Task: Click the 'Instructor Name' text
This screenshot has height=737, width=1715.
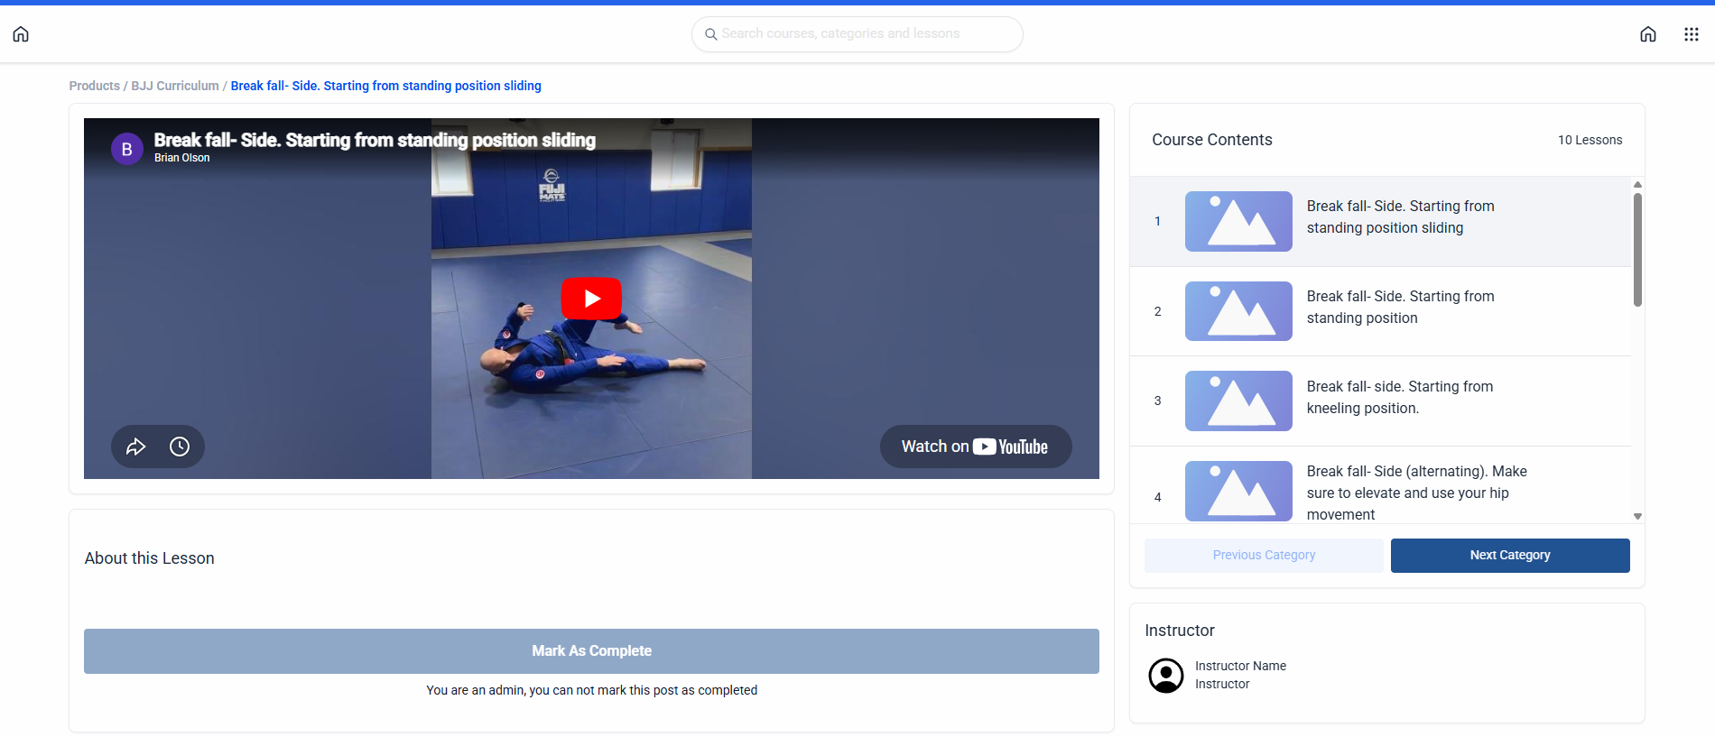Action: click(1241, 667)
